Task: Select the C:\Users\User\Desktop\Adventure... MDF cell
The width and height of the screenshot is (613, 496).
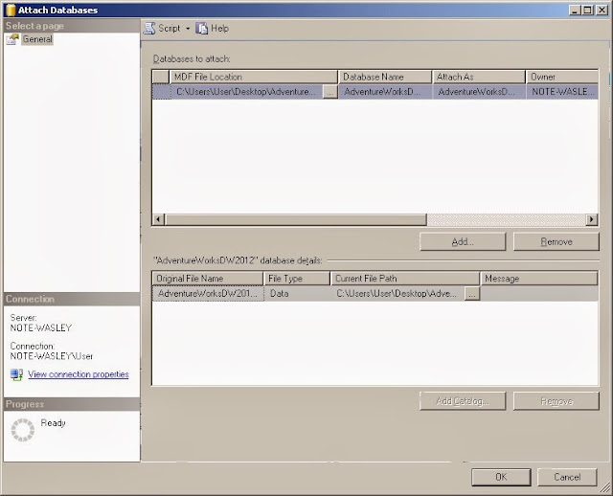Action: pyautogui.click(x=246, y=92)
